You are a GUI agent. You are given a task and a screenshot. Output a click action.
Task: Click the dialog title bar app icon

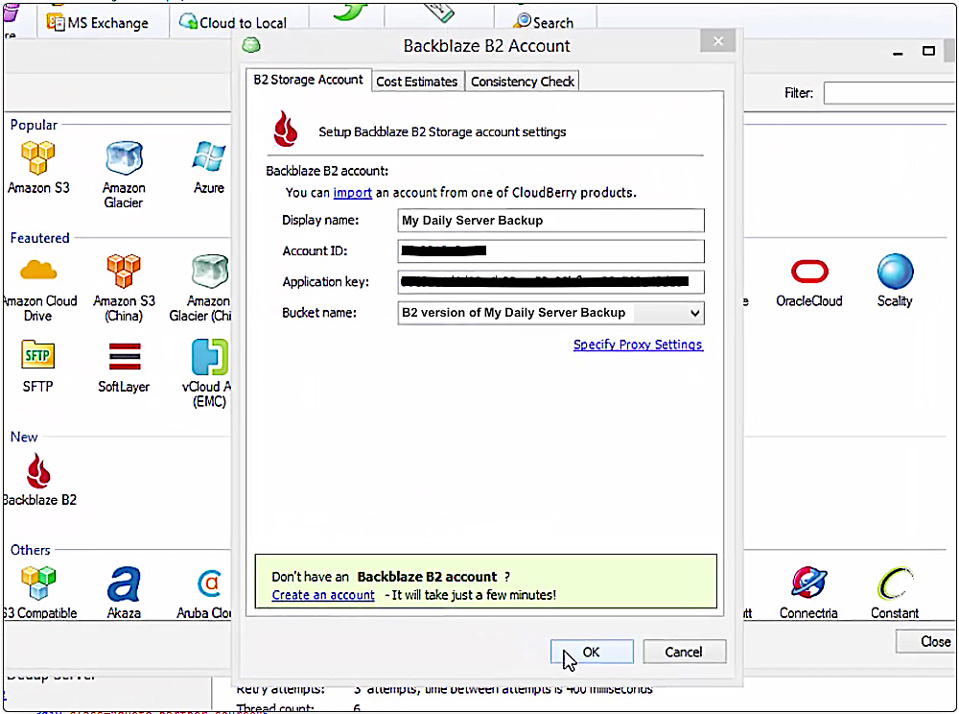pyautogui.click(x=251, y=45)
